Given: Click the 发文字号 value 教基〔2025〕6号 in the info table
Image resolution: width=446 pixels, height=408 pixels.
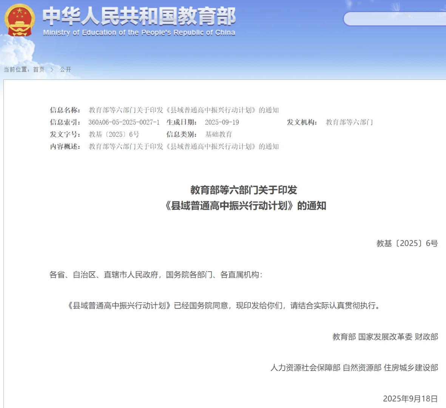Looking at the screenshot, I should (x=114, y=134).
